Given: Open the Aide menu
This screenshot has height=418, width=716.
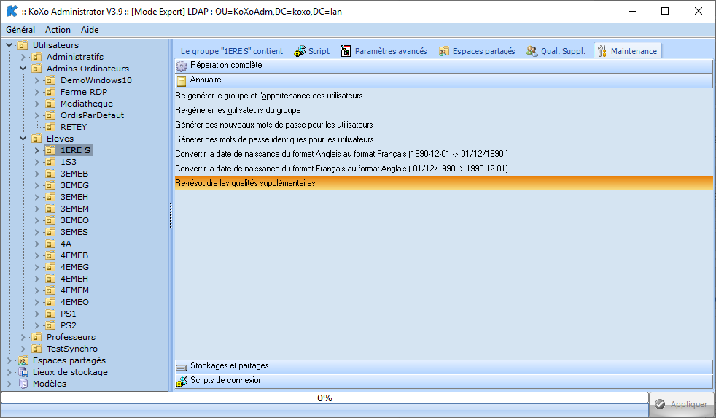Looking at the screenshot, I should point(90,30).
